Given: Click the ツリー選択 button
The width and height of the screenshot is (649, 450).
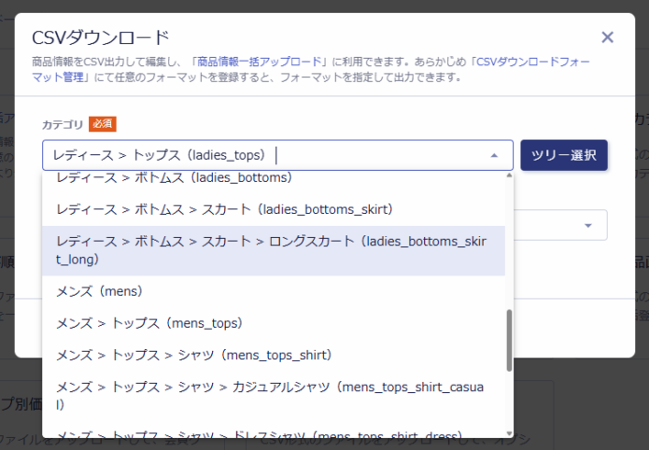Looking at the screenshot, I should [564, 155].
